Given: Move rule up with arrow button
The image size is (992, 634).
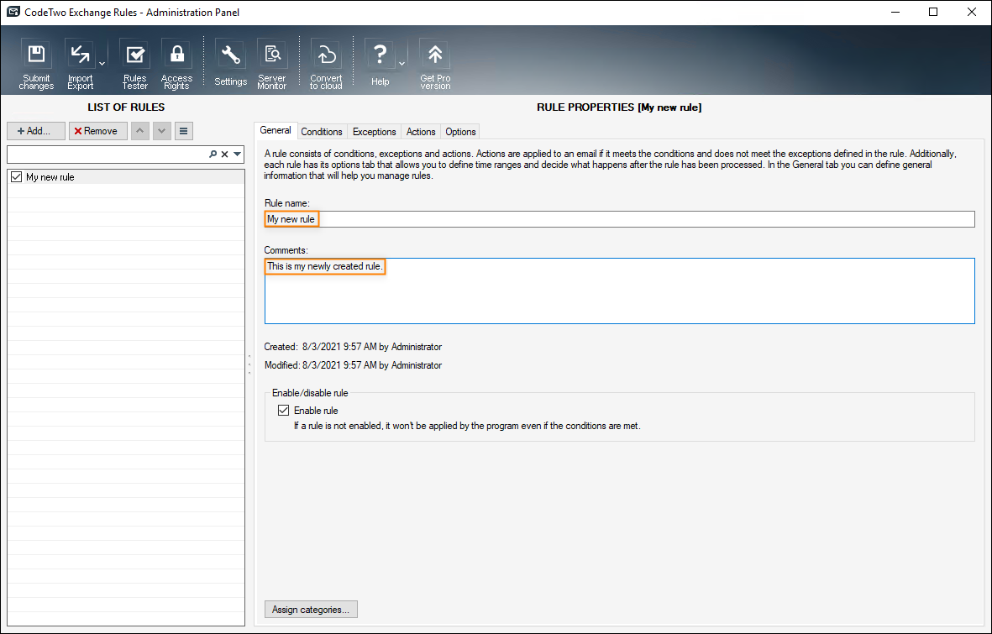Looking at the screenshot, I should [x=139, y=131].
